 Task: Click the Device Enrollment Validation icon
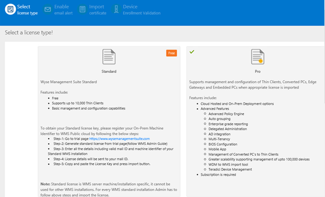117,9
